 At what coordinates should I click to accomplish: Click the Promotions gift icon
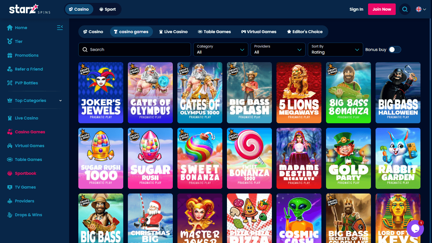pyautogui.click(x=10, y=55)
